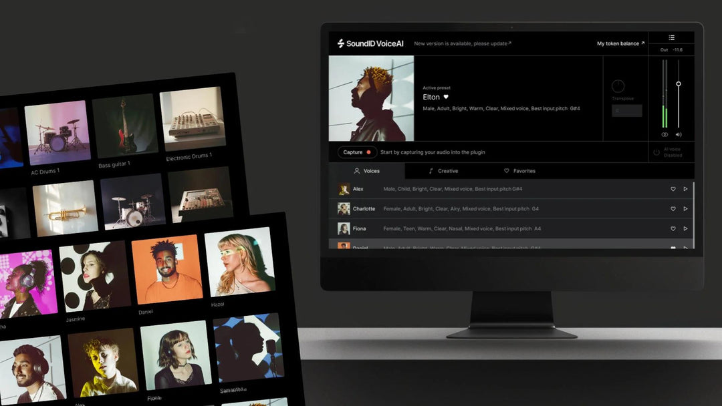Preview the Fiona voice with play icon
Viewport: 722px width, 406px height.
point(686,228)
